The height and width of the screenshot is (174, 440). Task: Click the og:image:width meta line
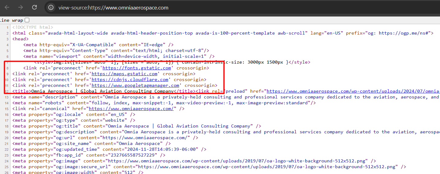(78, 172)
